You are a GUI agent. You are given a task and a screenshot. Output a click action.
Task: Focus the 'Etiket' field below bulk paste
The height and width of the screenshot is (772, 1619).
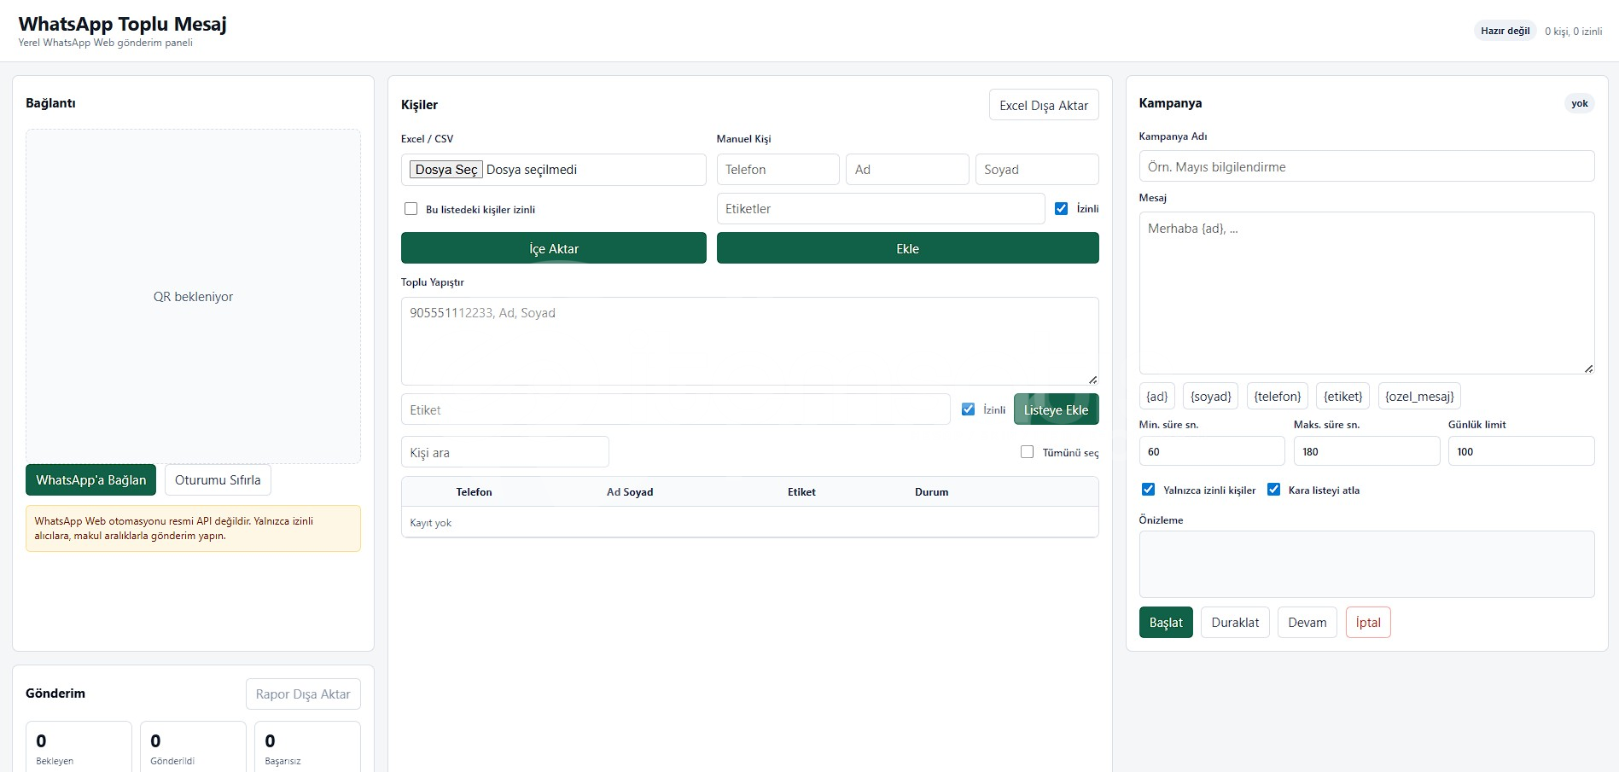point(675,409)
